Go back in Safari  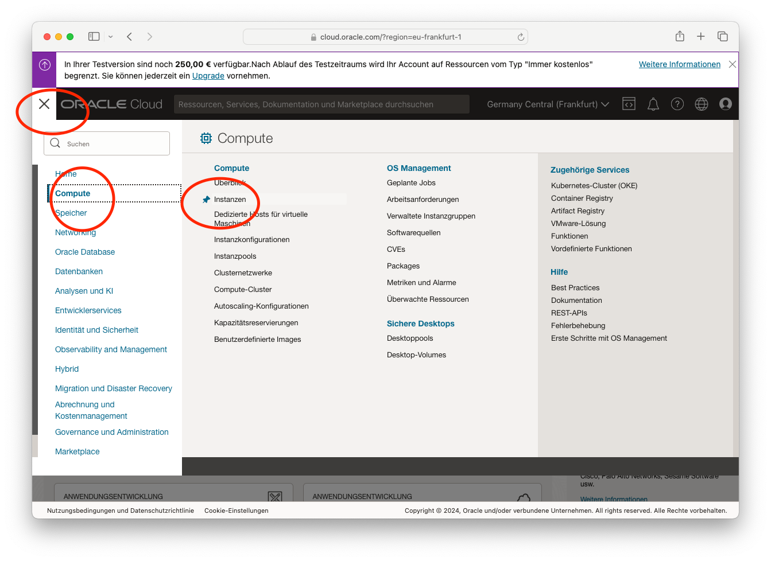[130, 37]
